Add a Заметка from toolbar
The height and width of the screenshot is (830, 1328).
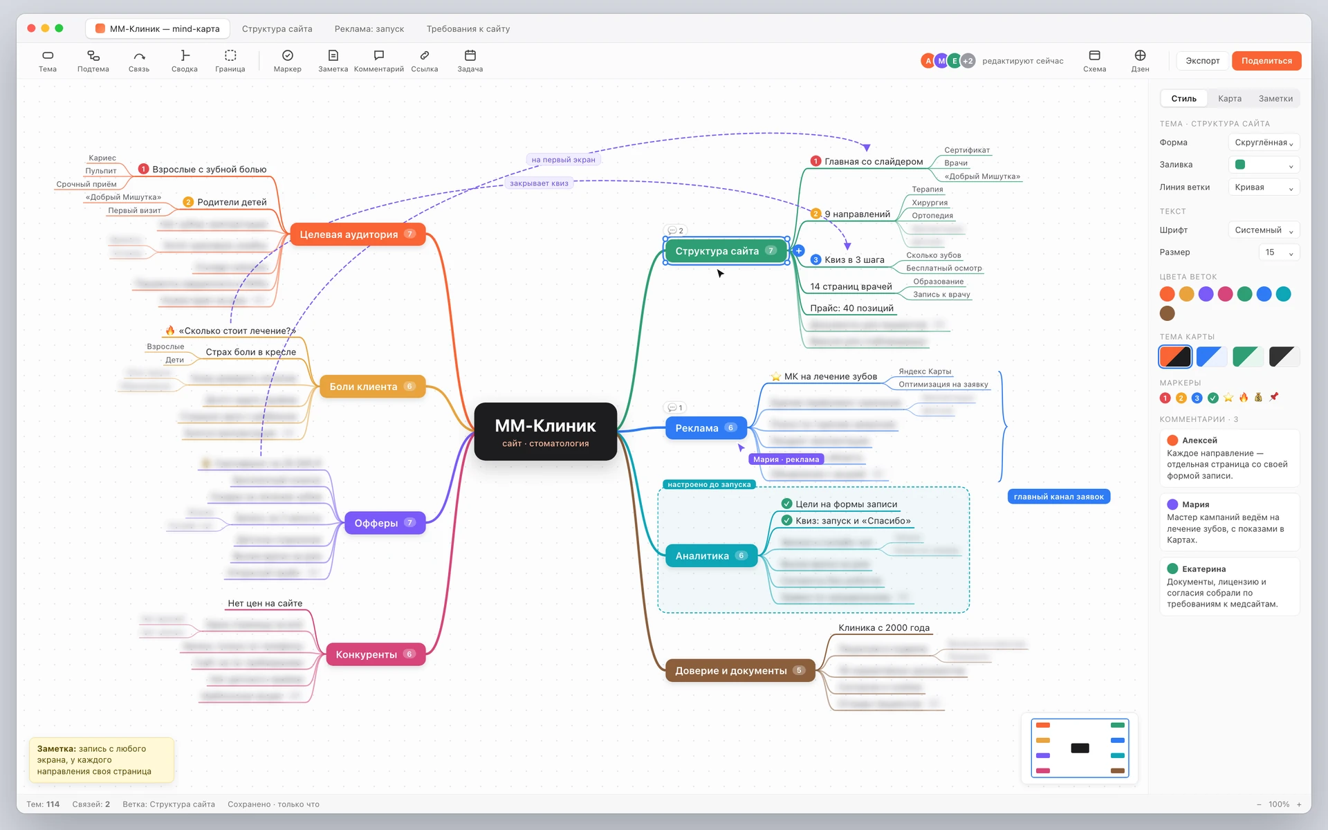(333, 61)
